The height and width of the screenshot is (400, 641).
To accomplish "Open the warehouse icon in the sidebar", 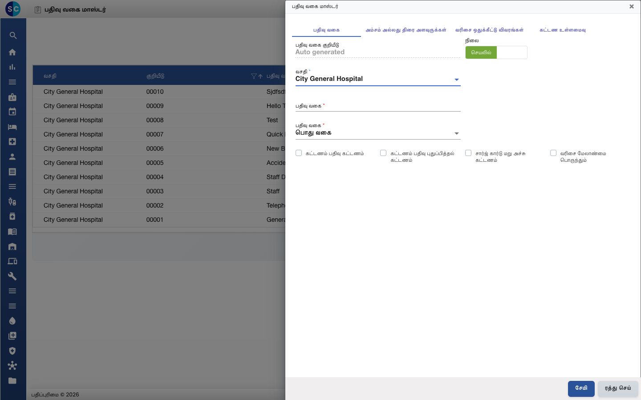I will click(12, 246).
